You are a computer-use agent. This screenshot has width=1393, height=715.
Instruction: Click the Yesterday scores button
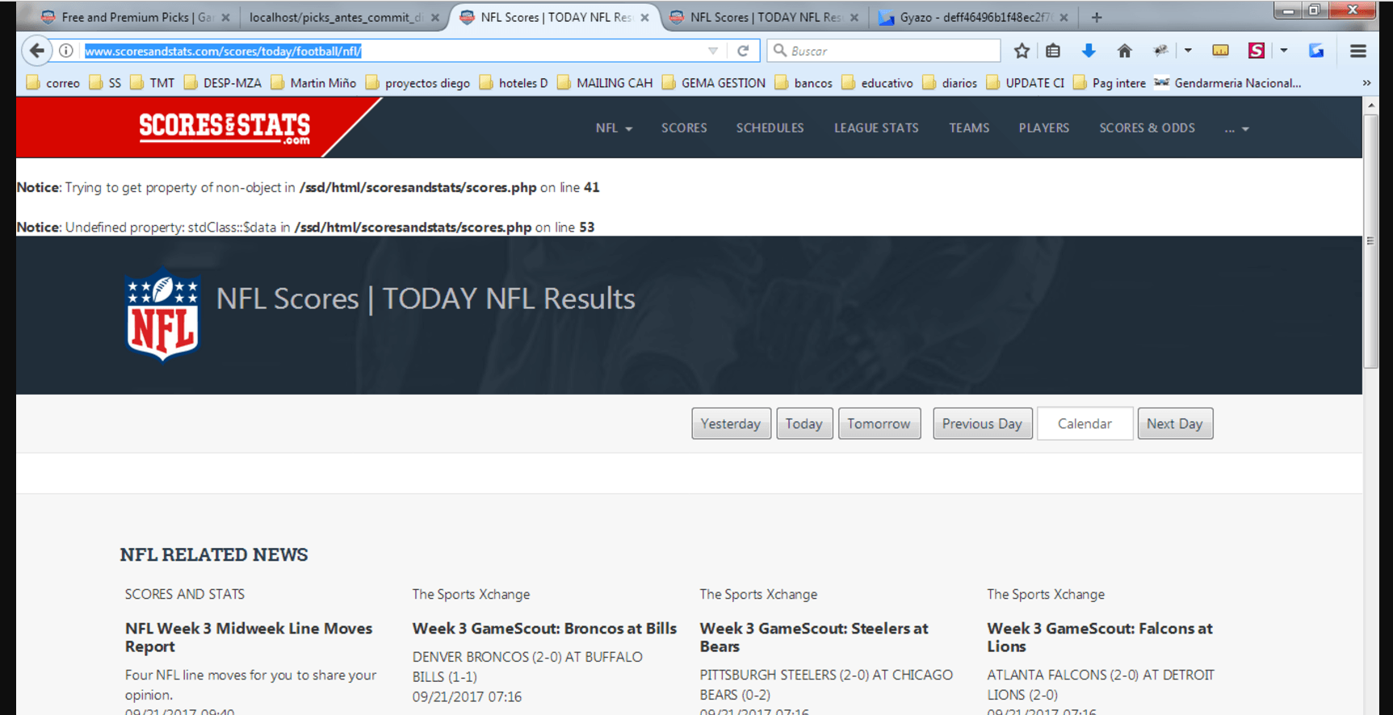(x=731, y=424)
